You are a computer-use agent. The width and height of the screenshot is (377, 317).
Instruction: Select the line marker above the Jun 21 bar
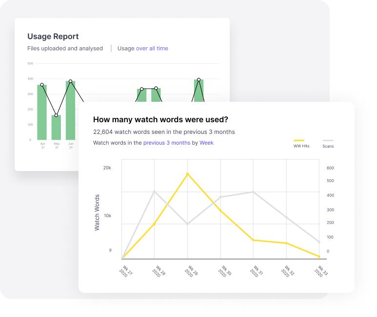tap(70, 81)
